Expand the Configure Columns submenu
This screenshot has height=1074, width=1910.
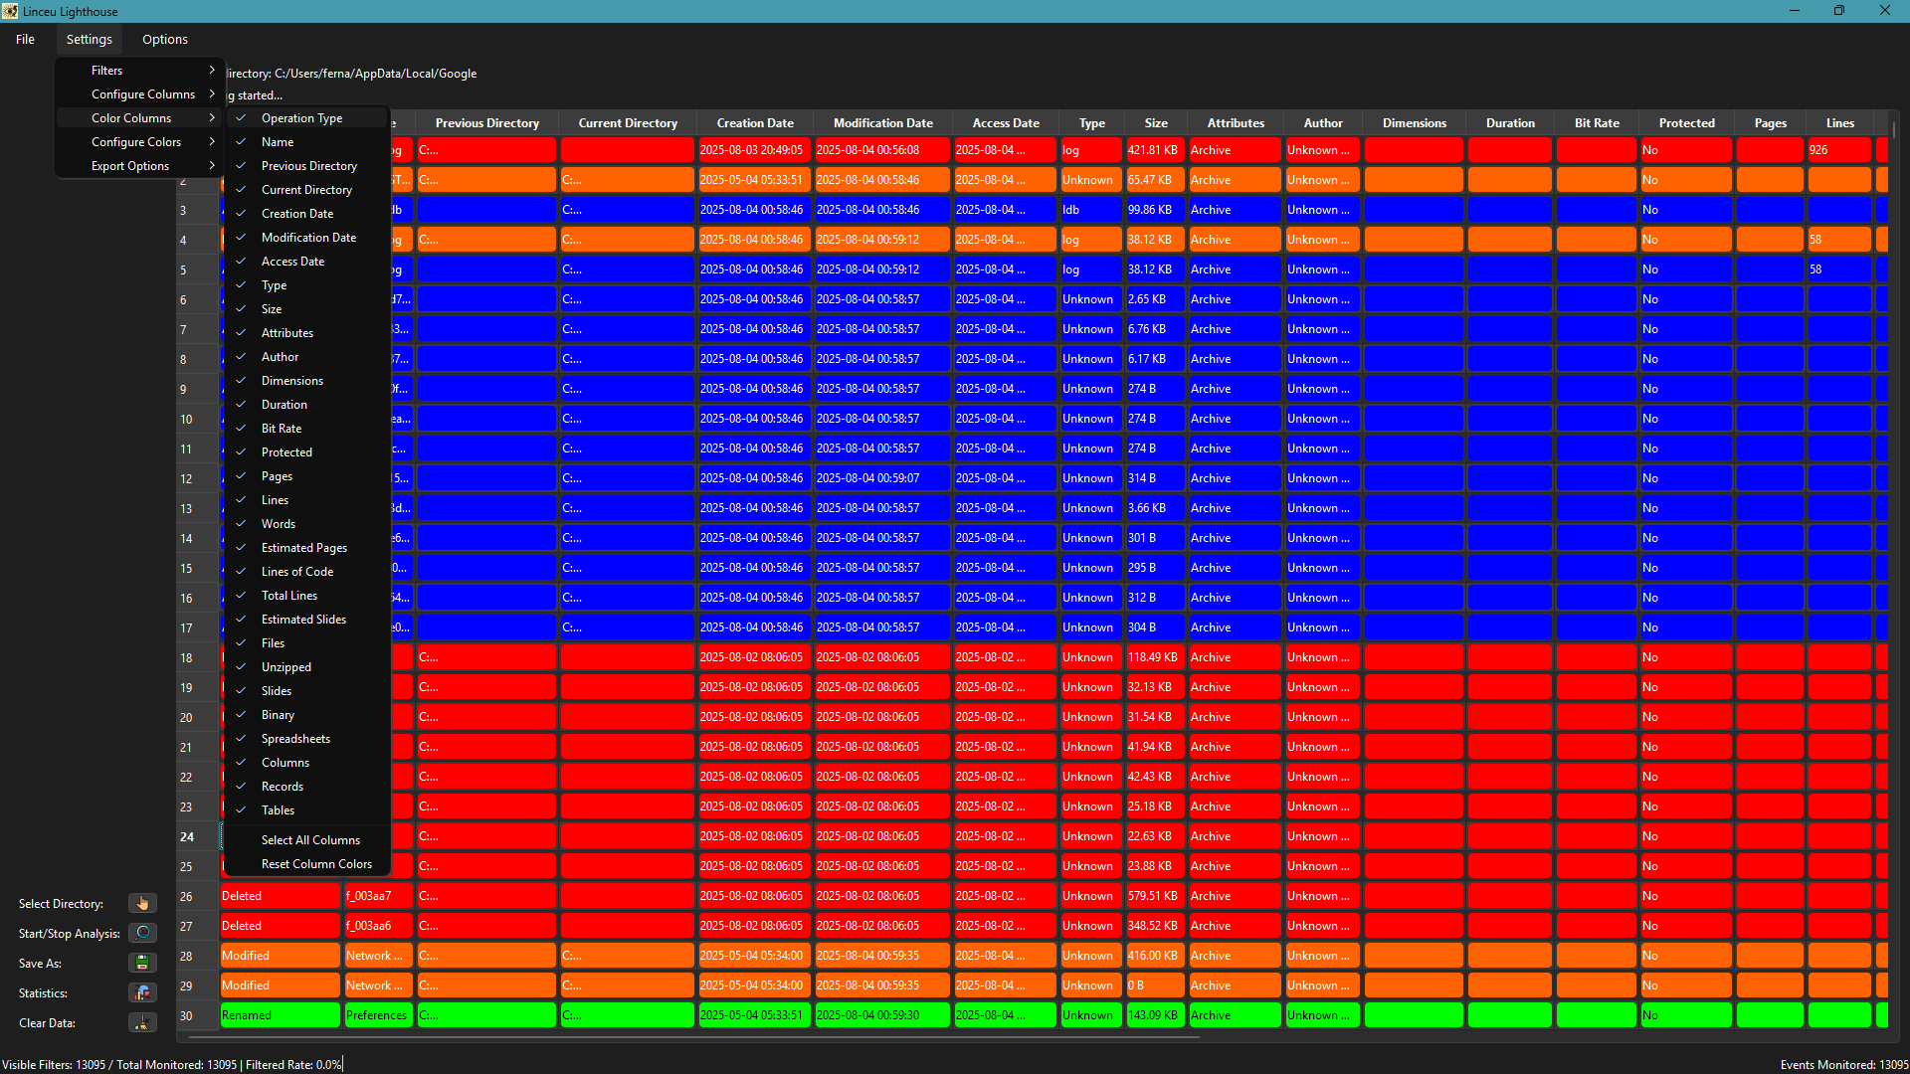[143, 94]
